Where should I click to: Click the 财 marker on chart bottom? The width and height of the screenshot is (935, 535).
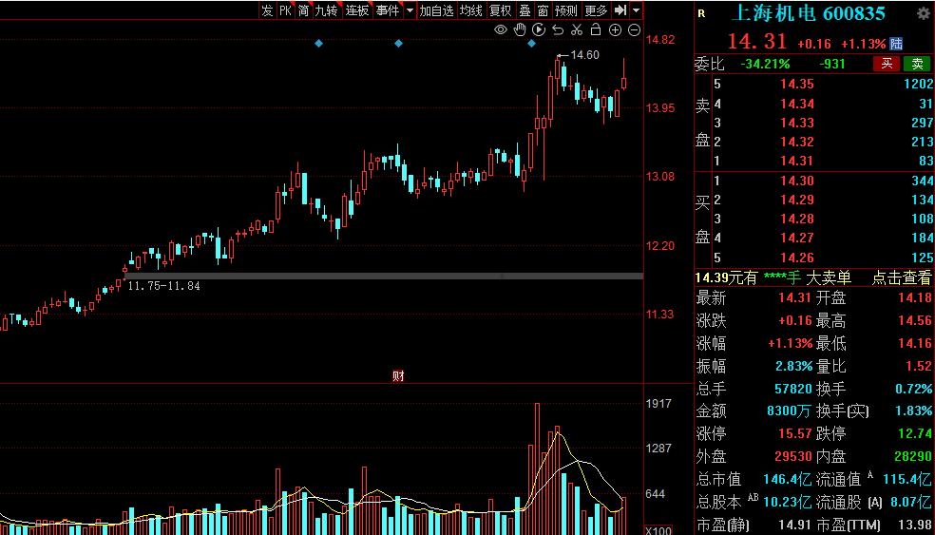point(398,375)
